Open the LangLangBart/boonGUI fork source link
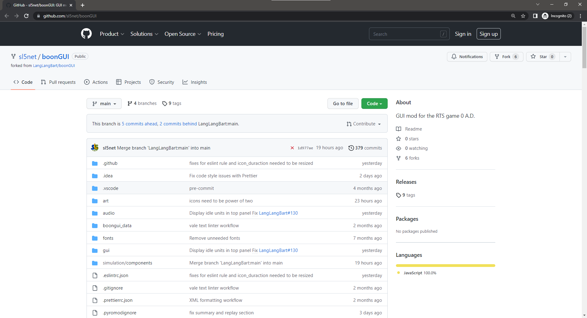This screenshot has height=318, width=587. tap(54, 66)
